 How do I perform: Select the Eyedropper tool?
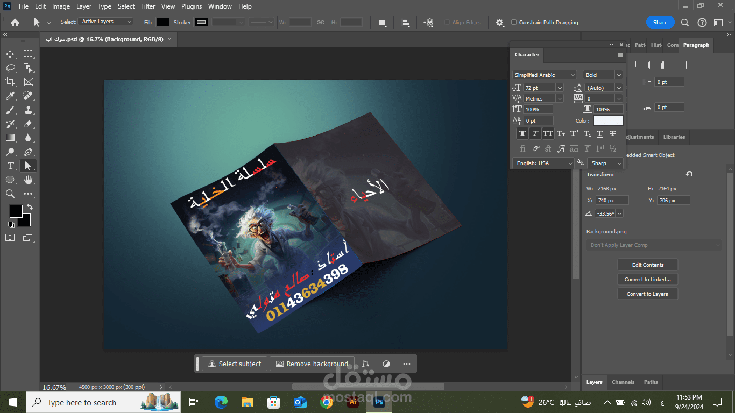point(10,96)
